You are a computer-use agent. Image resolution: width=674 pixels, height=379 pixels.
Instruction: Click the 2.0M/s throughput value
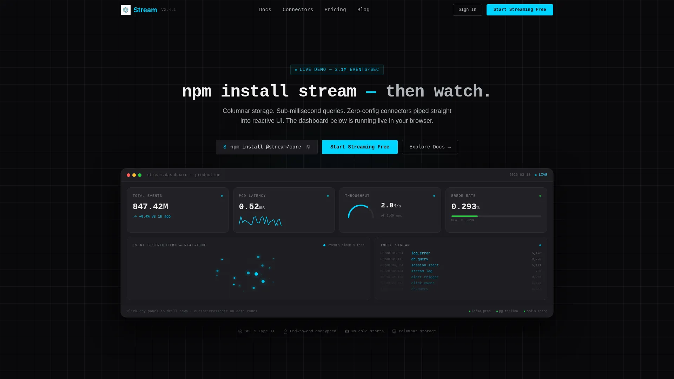click(x=391, y=206)
